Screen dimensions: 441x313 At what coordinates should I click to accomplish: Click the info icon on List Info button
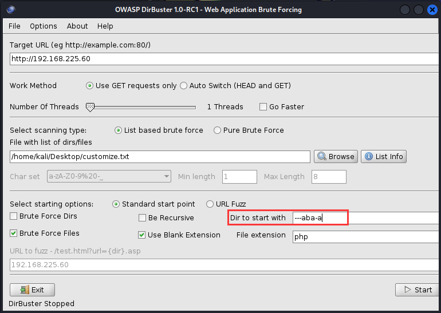point(369,157)
